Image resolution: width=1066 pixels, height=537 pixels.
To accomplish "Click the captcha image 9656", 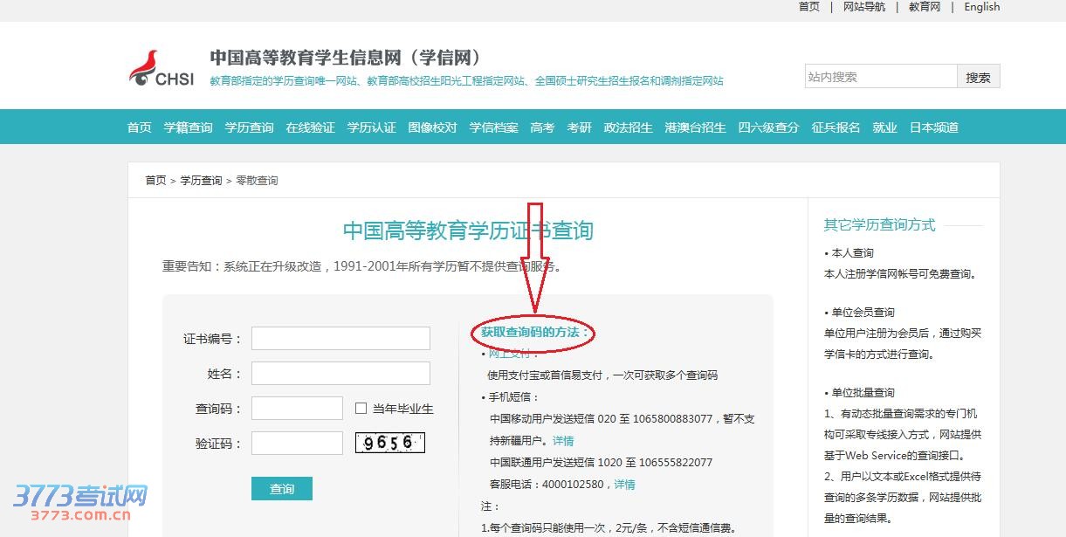I will click(390, 443).
